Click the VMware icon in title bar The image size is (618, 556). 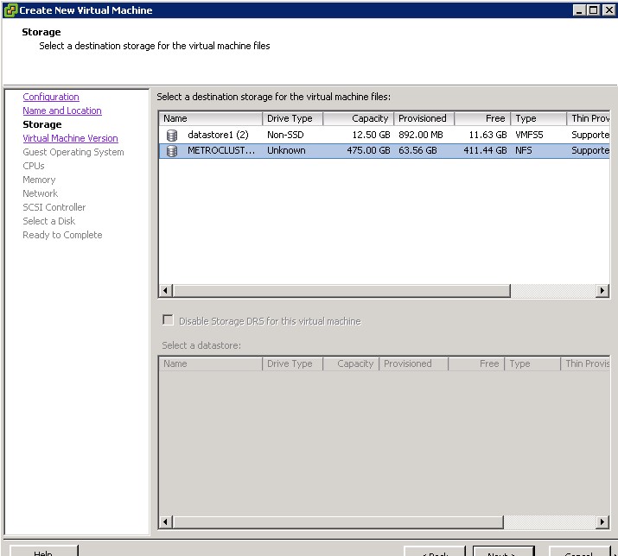pos(10,10)
